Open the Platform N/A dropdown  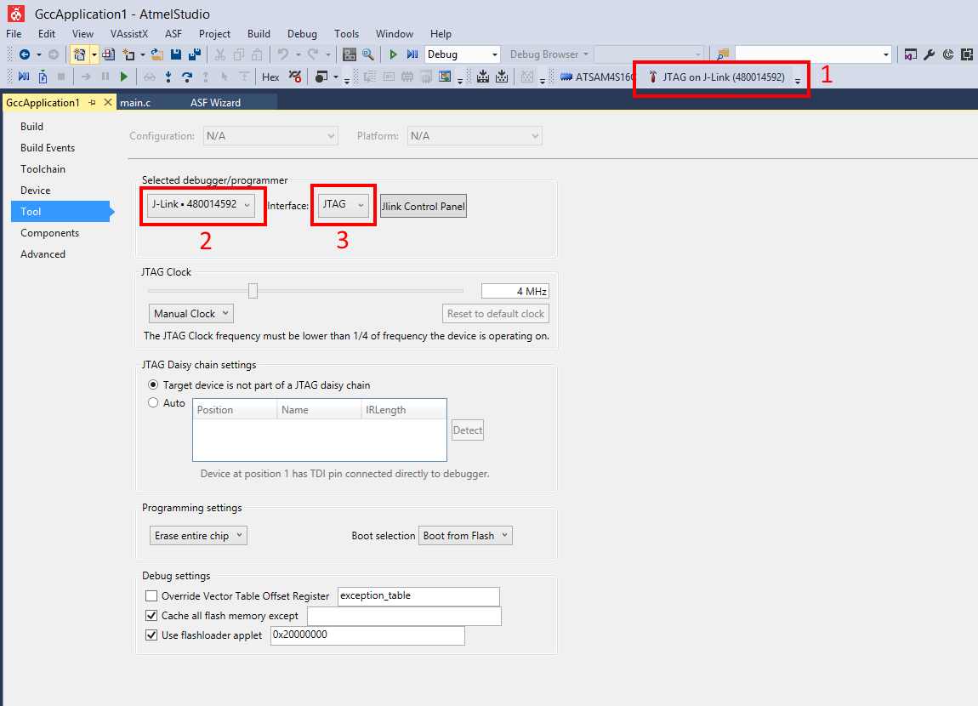(x=475, y=136)
